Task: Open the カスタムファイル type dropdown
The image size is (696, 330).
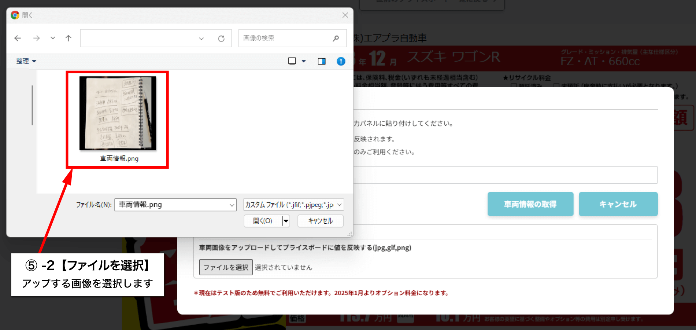Action: point(293,205)
